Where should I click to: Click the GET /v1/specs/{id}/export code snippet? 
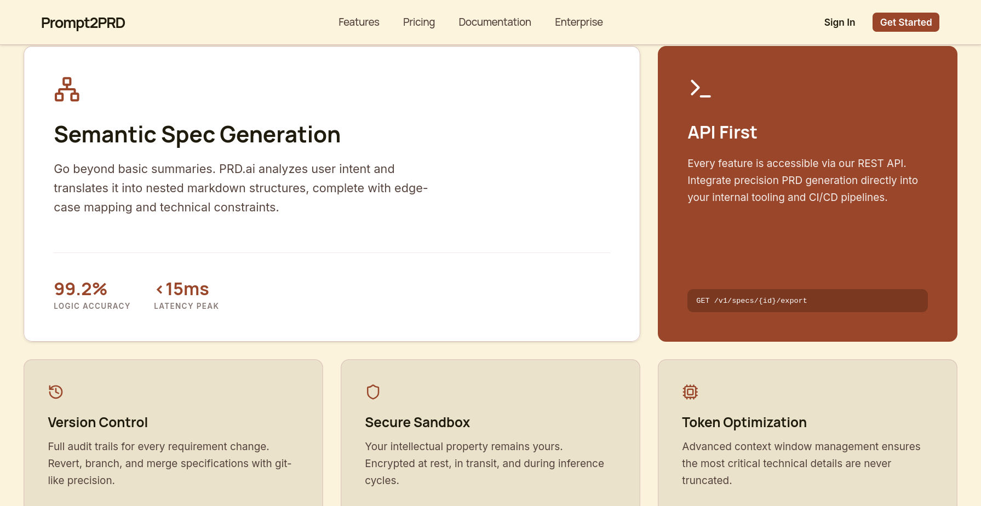[807, 301]
